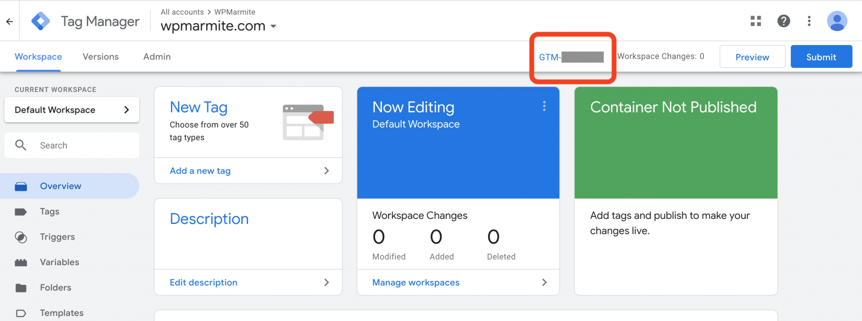The height and width of the screenshot is (321, 862).
Task: Switch to the Admin tab
Action: point(157,57)
